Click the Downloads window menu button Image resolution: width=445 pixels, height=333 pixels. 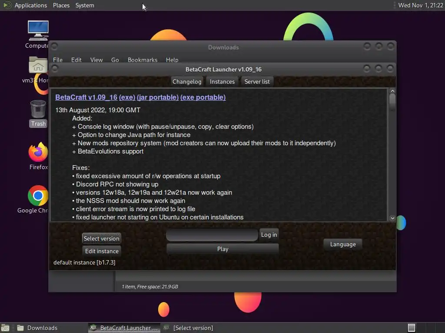(x=54, y=46)
